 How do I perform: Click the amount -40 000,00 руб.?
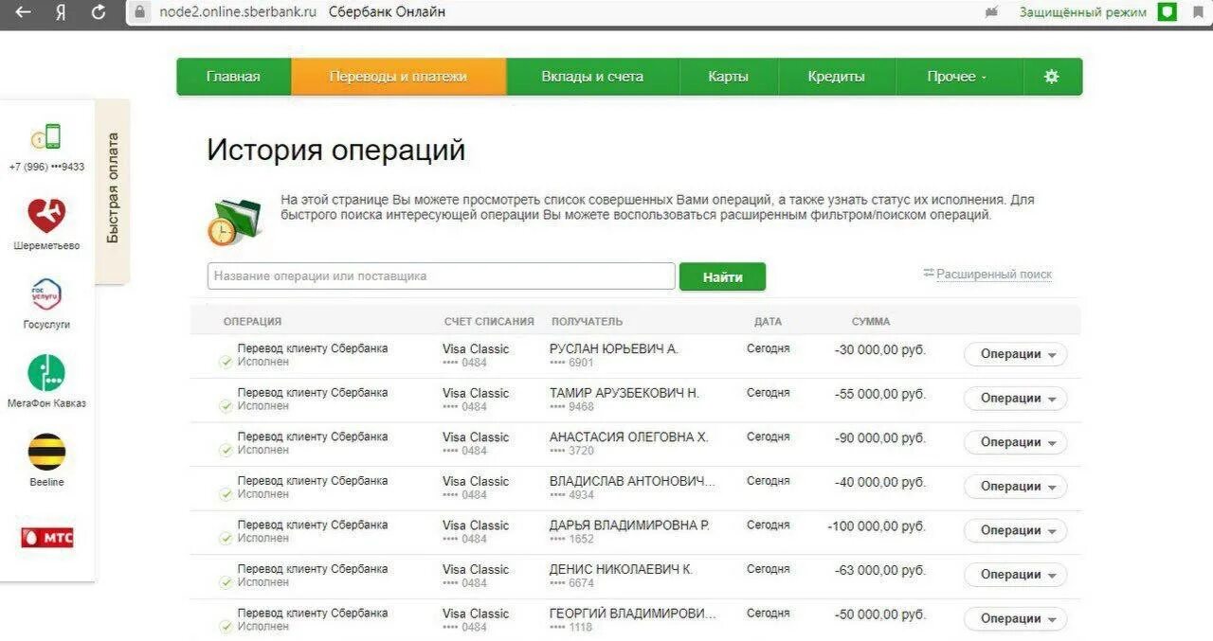point(880,482)
